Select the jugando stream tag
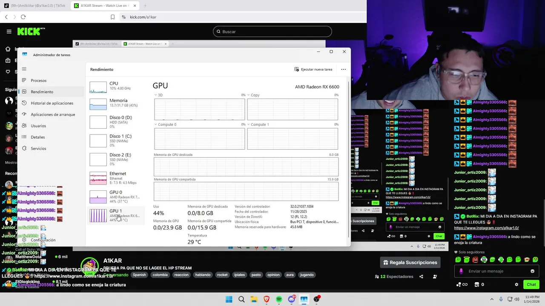 click(307, 275)
